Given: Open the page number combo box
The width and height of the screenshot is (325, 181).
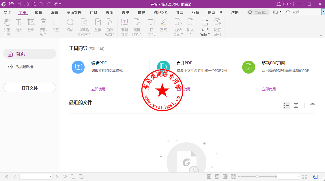Looking at the screenshot, I should (36, 177).
